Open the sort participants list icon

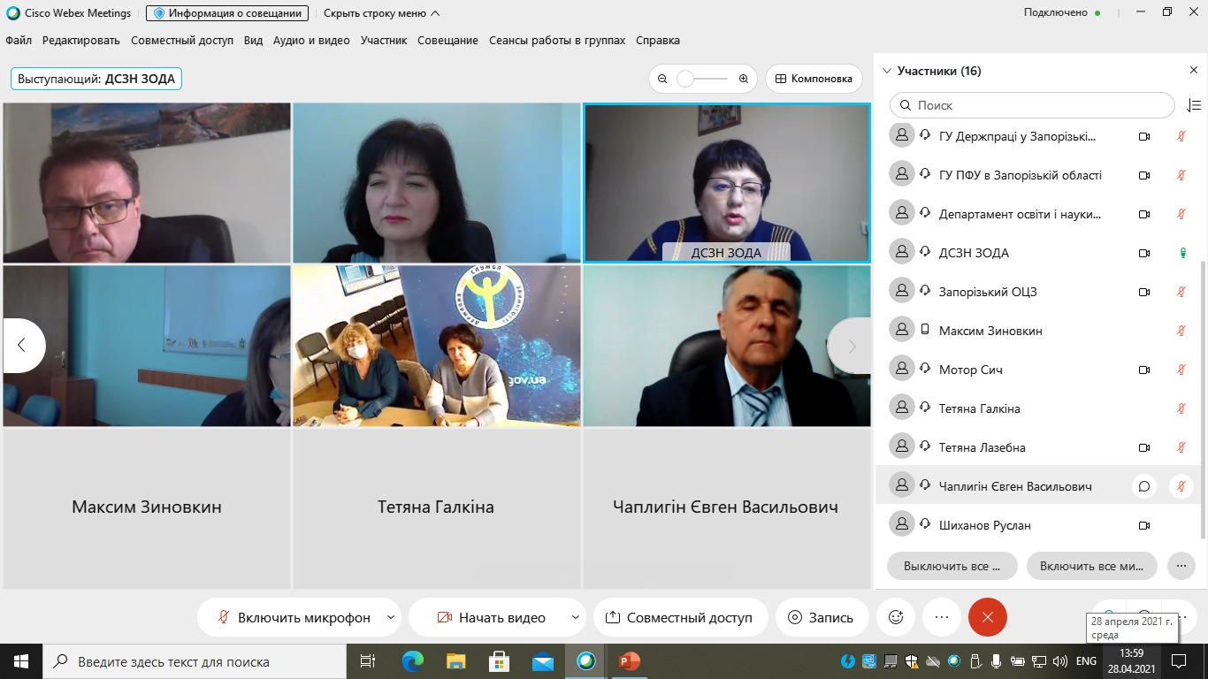1193,105
